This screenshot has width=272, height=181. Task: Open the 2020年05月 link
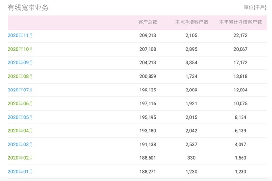[x=20, y=117]
